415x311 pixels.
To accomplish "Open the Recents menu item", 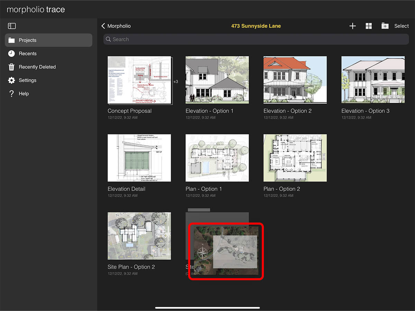I will pyautogui.click(x=28, y=54).
